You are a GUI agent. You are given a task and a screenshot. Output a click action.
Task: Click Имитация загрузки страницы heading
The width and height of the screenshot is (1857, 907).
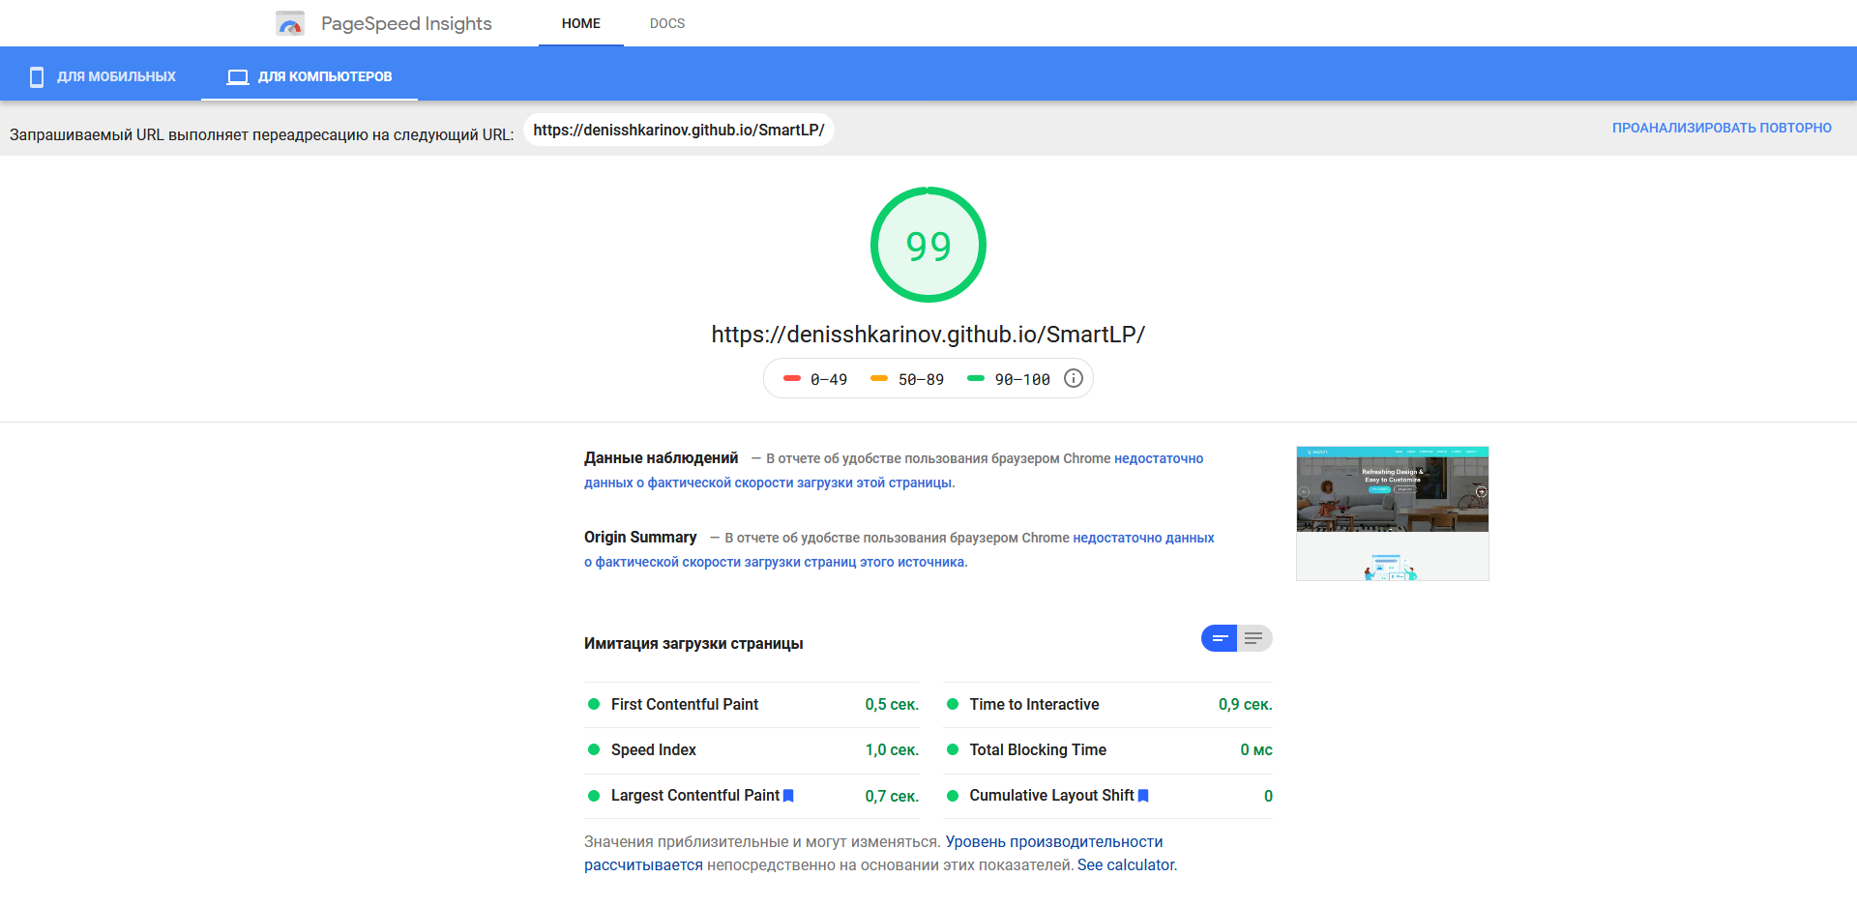coord(693,643)
